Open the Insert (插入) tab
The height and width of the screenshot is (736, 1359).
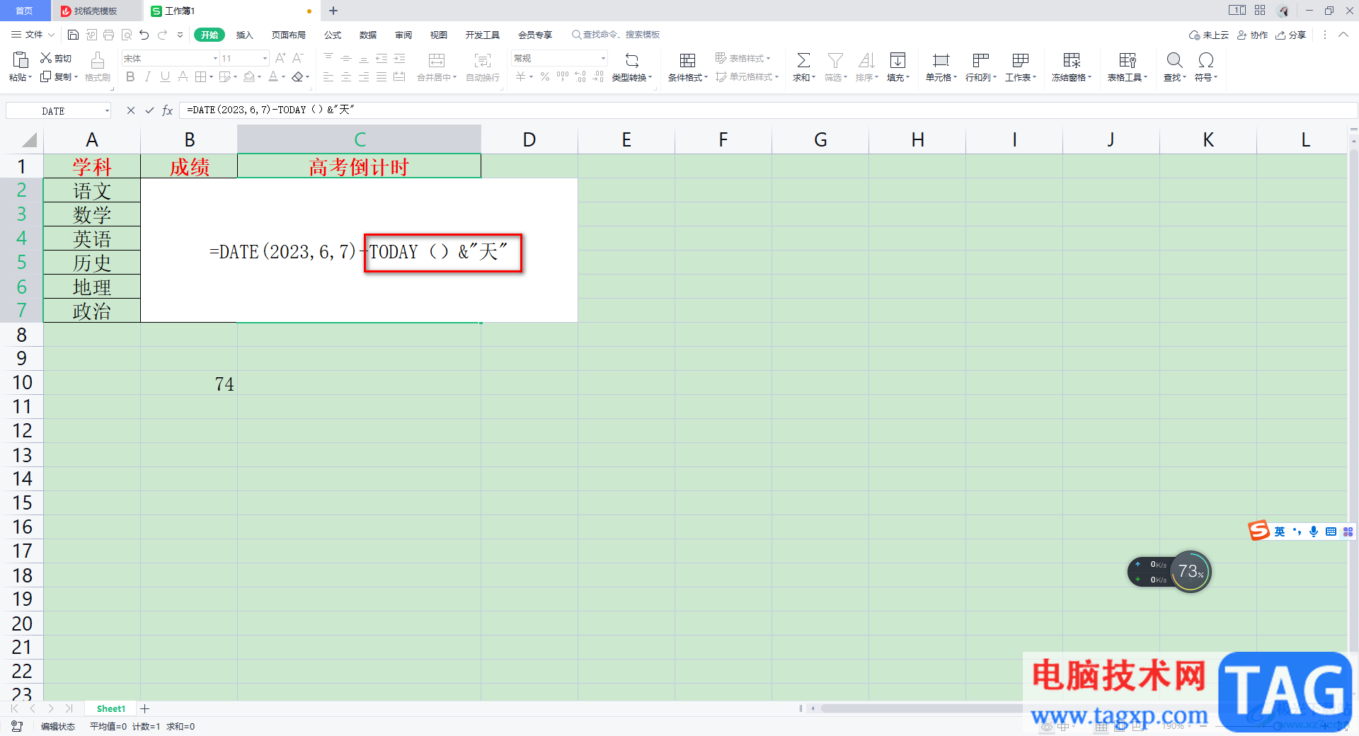tap(245, 35)
